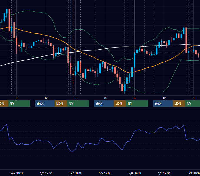Click the 5/7 12:00 time axis label
This screenshot has height=176, width=200.
[x=105, y=173]
